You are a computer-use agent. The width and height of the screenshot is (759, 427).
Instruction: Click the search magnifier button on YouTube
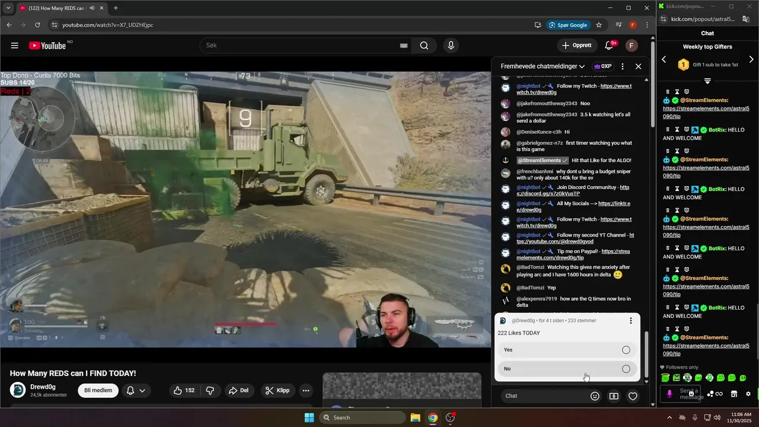(424, 46)
